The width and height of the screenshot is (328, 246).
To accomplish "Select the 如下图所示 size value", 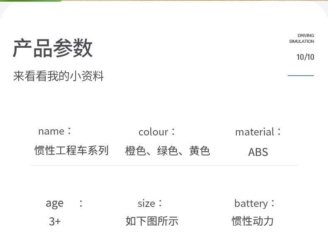I will [x=152, y=221].
